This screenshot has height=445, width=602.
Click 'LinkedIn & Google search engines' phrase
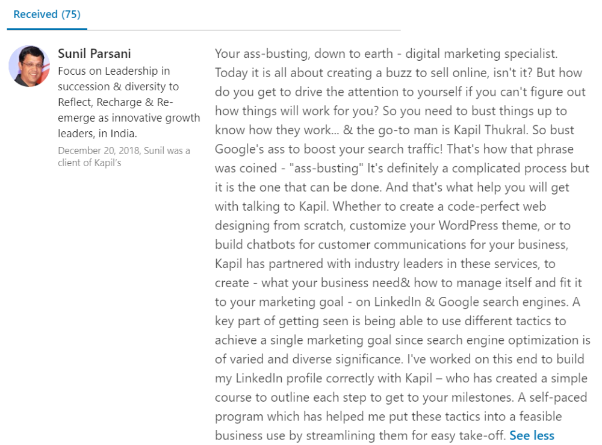pyautogui.click(x=470, y=302)
